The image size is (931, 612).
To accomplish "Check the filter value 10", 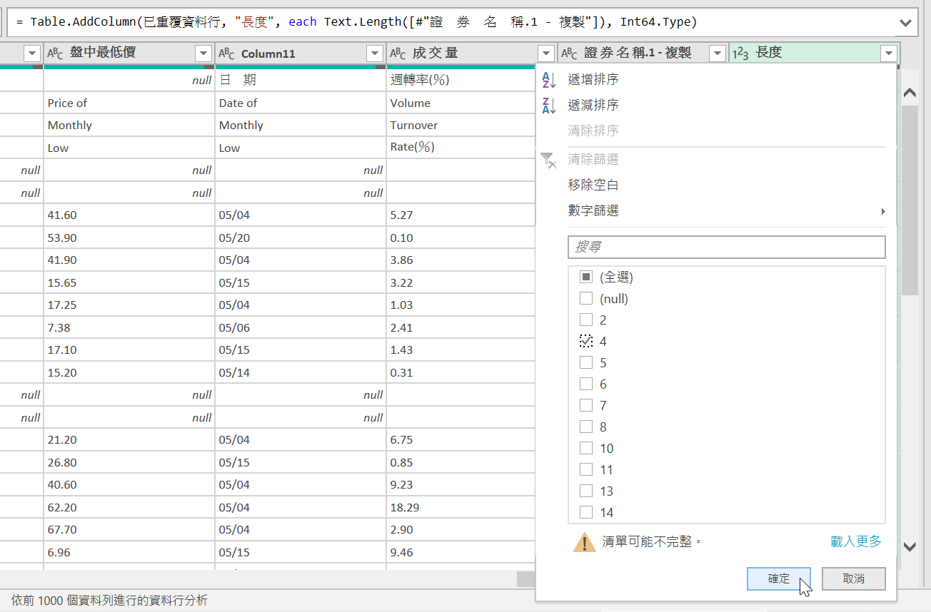I will [586, 448].
